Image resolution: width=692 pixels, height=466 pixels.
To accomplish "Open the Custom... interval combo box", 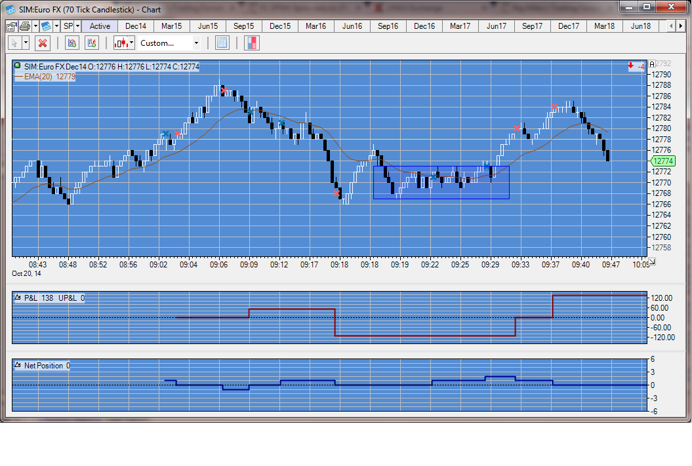I will [169, 43].
